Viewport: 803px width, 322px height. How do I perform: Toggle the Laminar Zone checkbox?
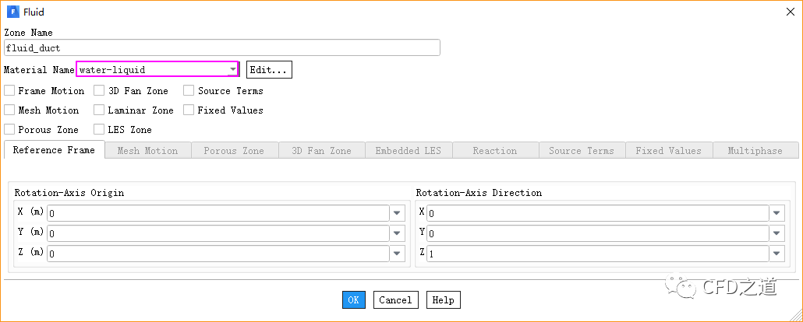pos(99,110)
